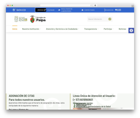Open the GOV.CO portal logo link

(x=19, y=10)
